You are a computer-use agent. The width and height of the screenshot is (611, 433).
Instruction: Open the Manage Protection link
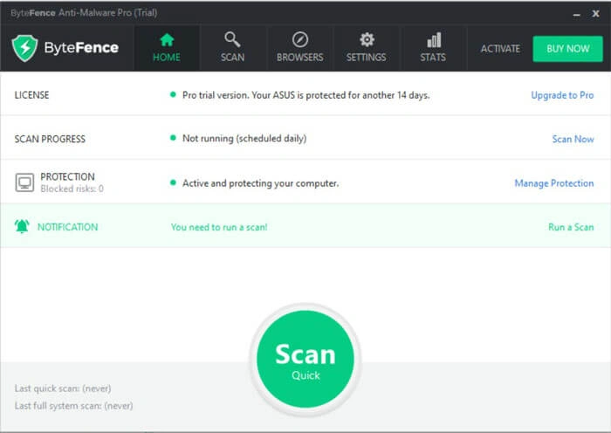pos(554,183)
